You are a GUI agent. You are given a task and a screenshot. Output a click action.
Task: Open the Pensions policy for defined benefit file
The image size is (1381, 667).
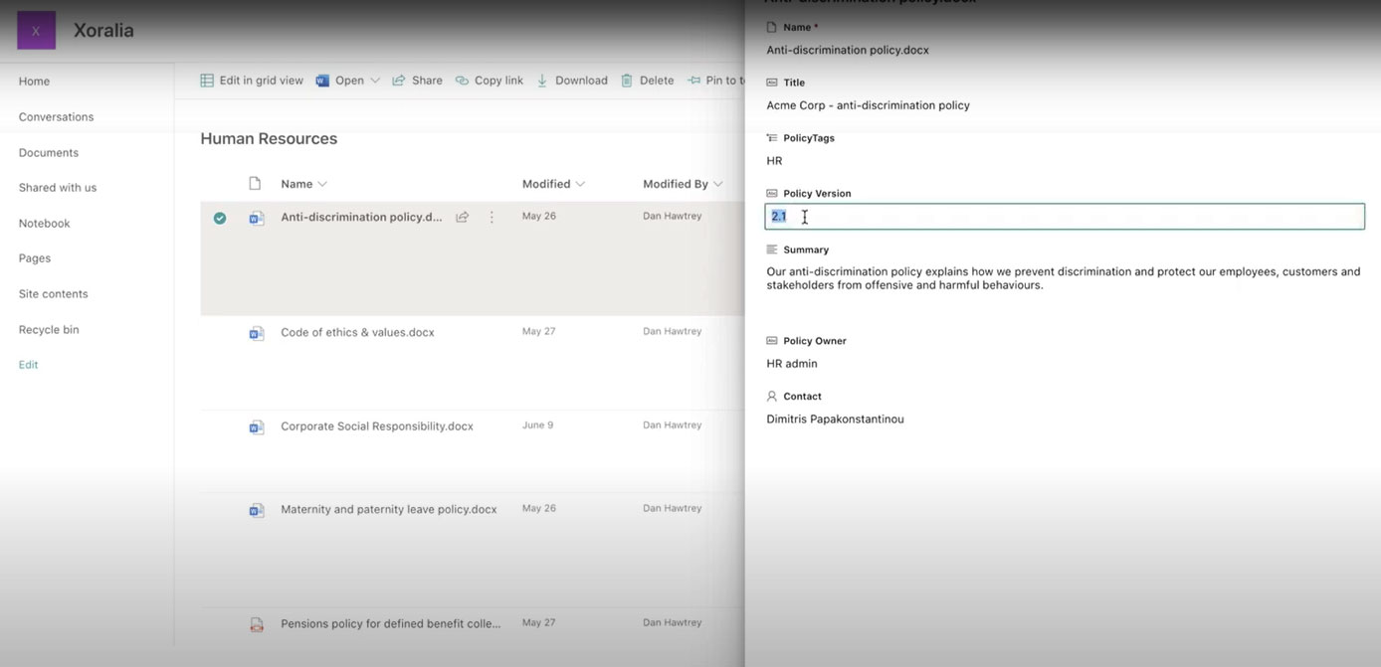click(391, 624)
